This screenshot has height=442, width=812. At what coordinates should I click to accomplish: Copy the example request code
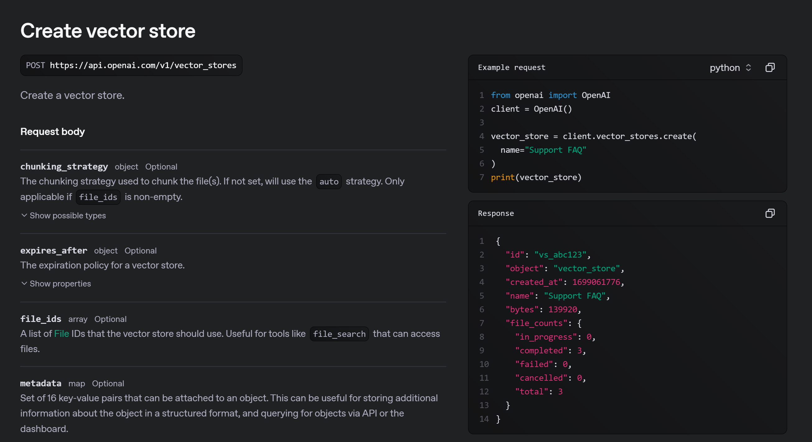point(769,67)
